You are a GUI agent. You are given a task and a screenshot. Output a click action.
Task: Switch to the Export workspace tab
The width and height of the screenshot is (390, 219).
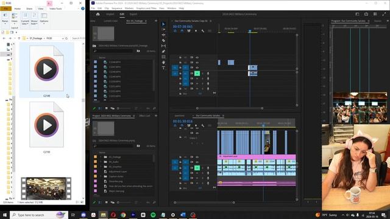(133, 15)
